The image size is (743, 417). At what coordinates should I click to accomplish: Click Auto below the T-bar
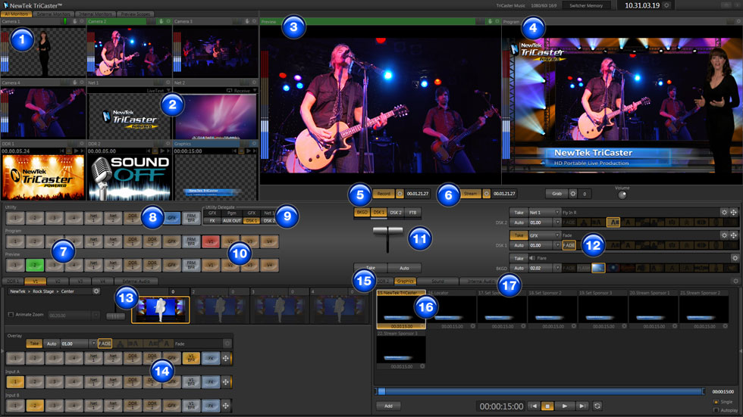pos(404,268)
